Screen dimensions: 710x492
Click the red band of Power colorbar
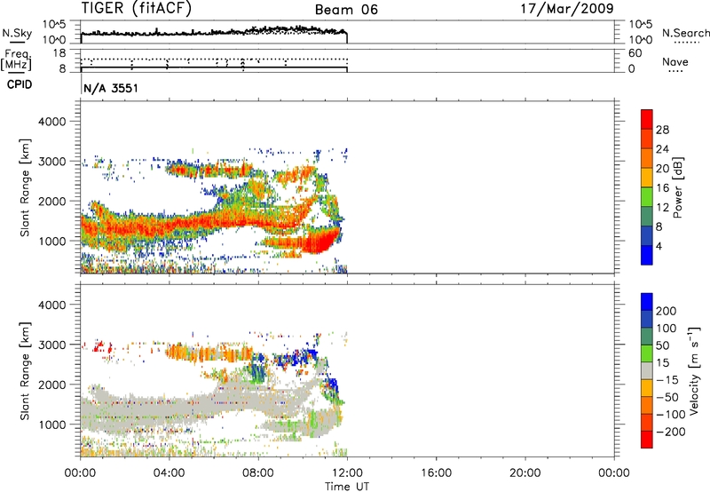click(647, 119)
